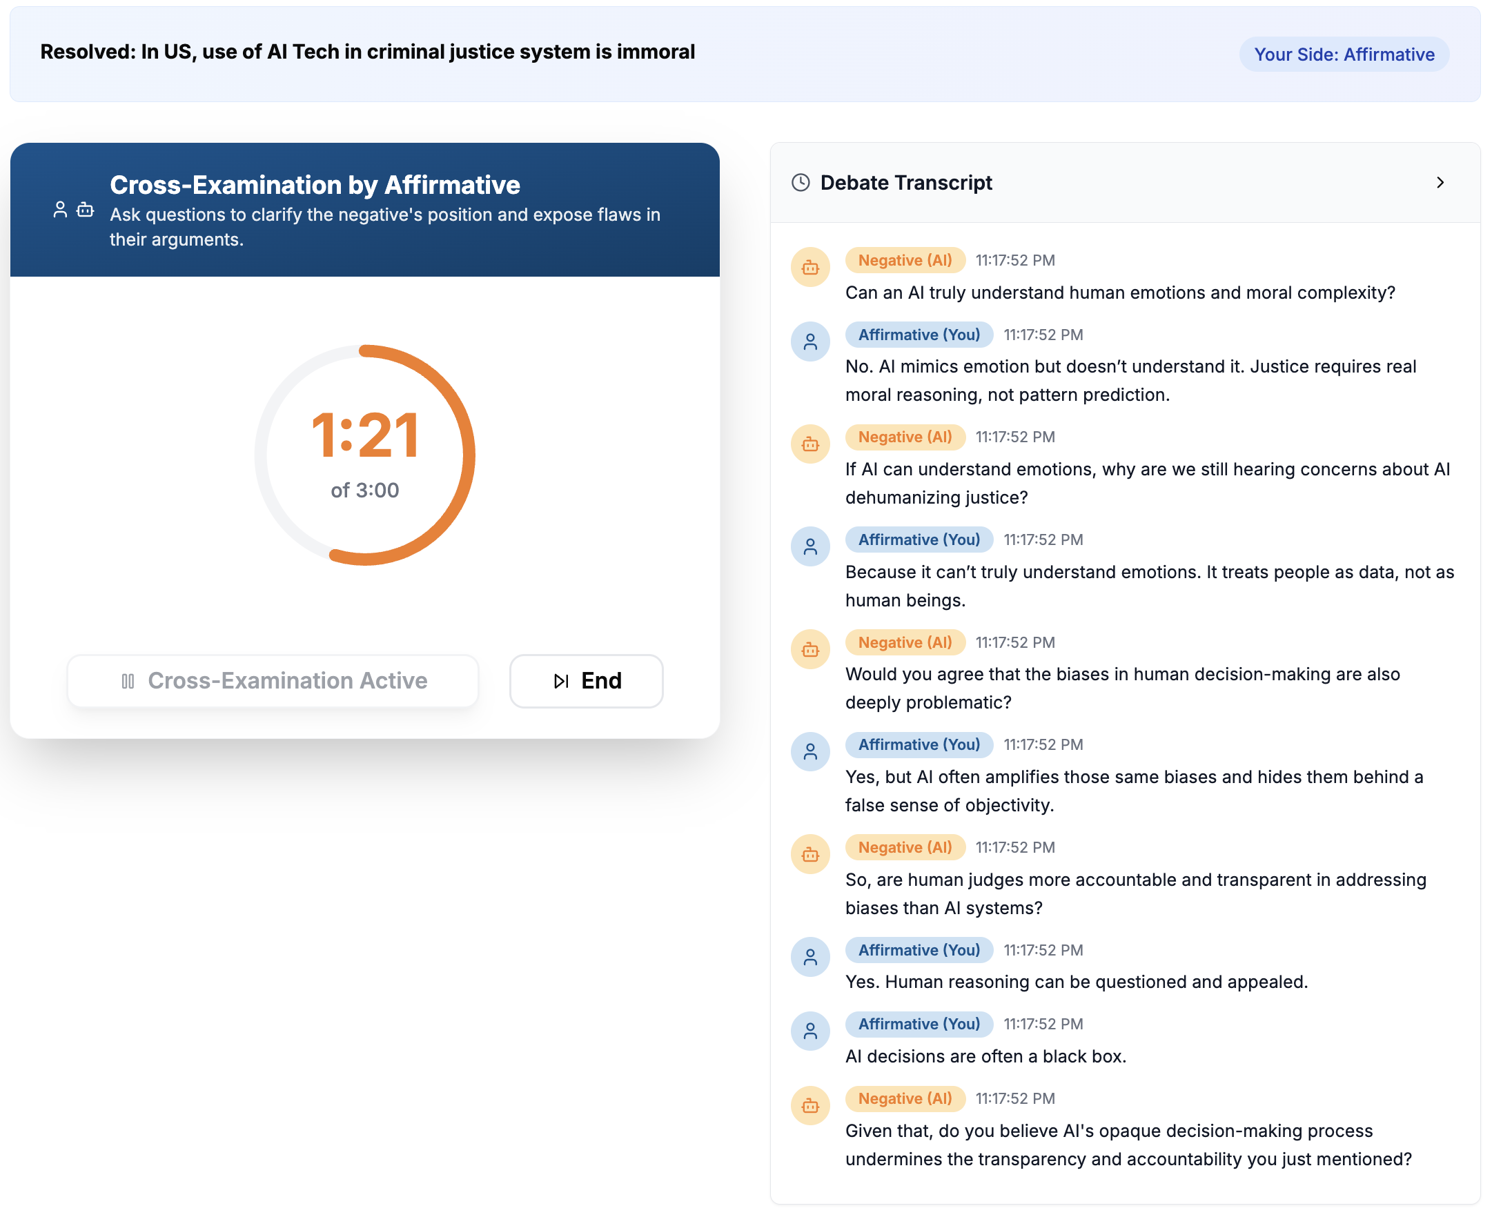Click first 'Negative (AI)' speaker tag
The height and width of the screenshot is (1217, 1492).
pos(905,261)
